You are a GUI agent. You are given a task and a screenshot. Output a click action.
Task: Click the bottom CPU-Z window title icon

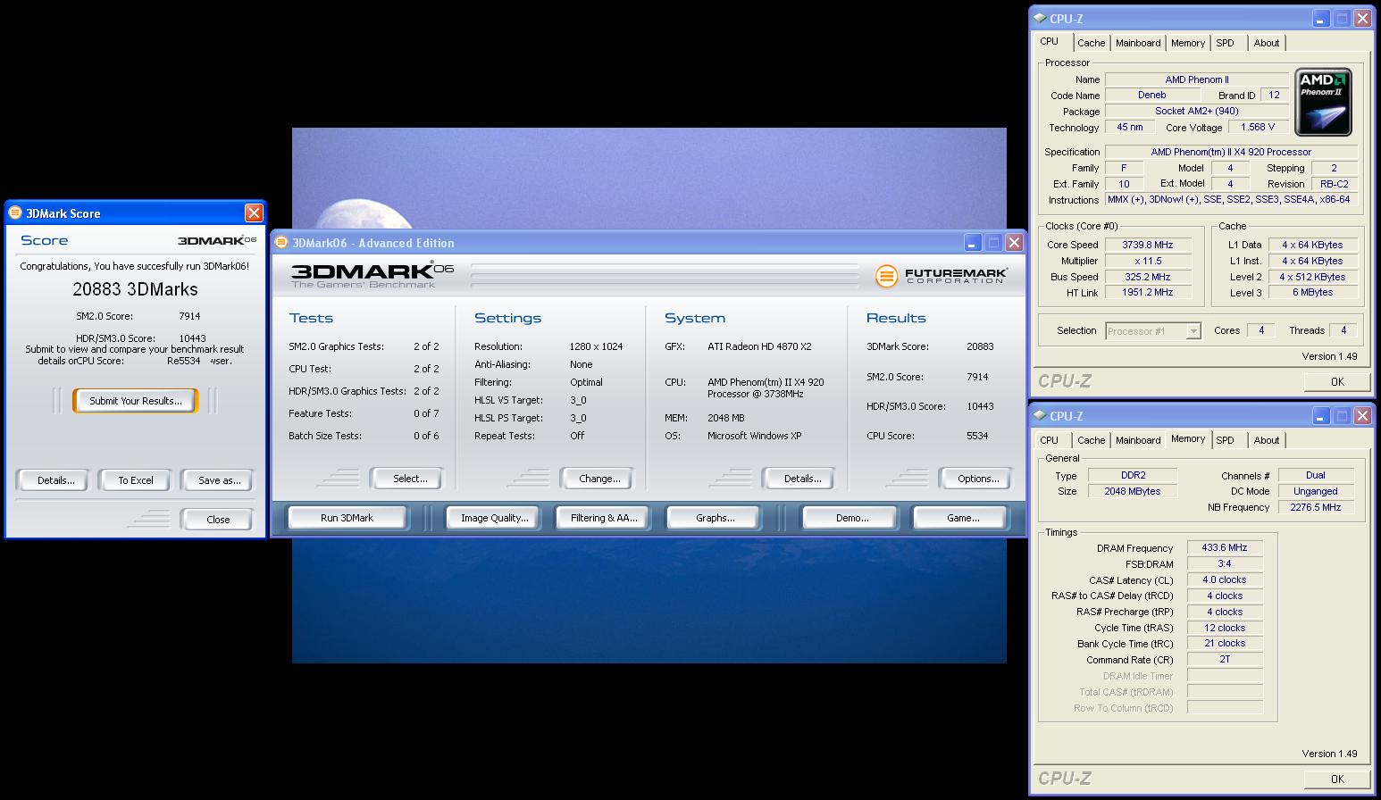pos(1041,415)
